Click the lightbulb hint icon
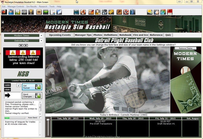 coord(19,85)
